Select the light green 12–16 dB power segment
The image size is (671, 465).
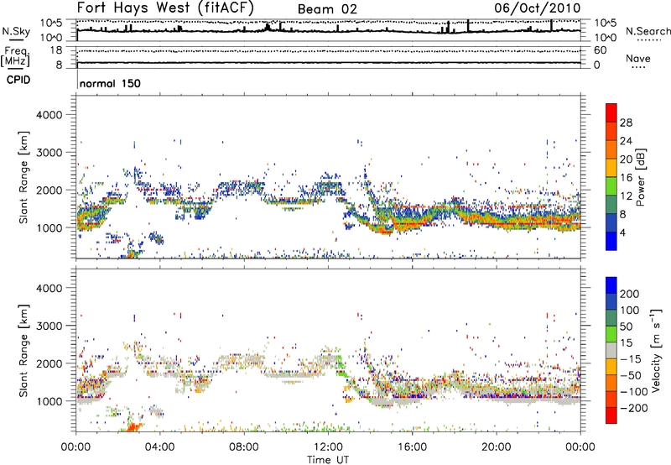point(611,186)
